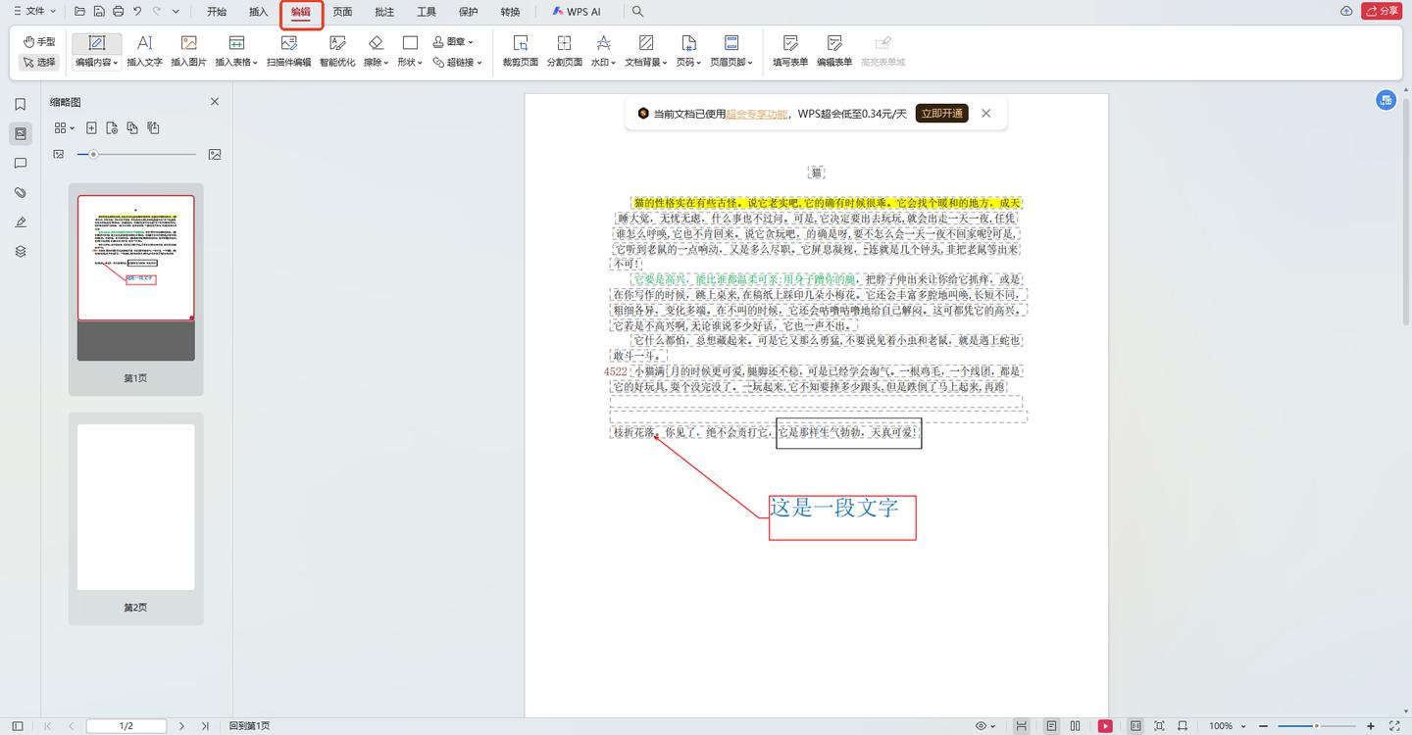1412x735 pixels.
Task: Select the 第2页 page thumbnail
Action: point(135,505)
